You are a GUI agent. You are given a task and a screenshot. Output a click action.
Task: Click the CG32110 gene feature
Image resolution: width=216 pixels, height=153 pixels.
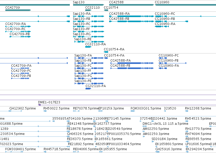click(x=88, y=10)
